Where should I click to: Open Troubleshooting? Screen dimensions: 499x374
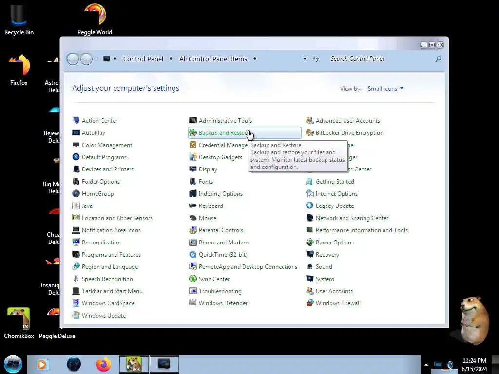click(x=220, y=291)
